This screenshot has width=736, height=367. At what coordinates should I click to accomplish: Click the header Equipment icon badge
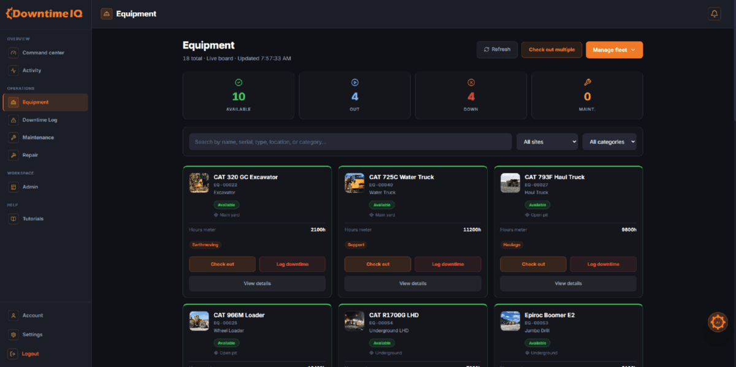pyautogui.click(x=107, y=13)
